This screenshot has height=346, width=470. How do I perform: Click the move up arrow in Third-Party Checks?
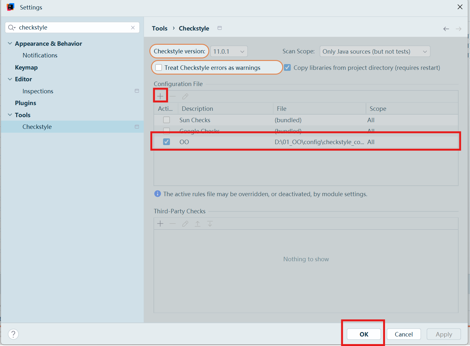198,224
